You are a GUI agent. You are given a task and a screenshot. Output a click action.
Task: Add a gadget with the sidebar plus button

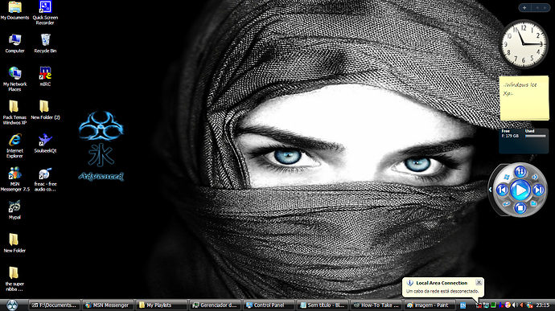tap(524, 8)
